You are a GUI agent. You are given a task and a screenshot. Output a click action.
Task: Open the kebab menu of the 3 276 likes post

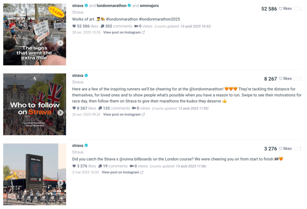click(300, 149)
